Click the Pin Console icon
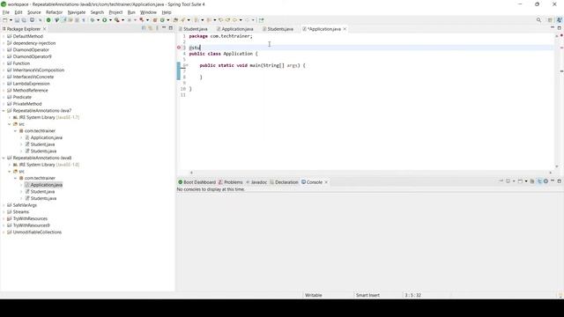The height and width of the screenshot is (317, 564). coord(501,181)
